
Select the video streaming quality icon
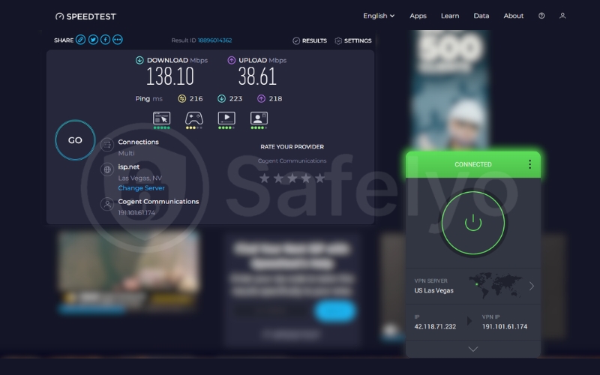click(x=226, y=120)
